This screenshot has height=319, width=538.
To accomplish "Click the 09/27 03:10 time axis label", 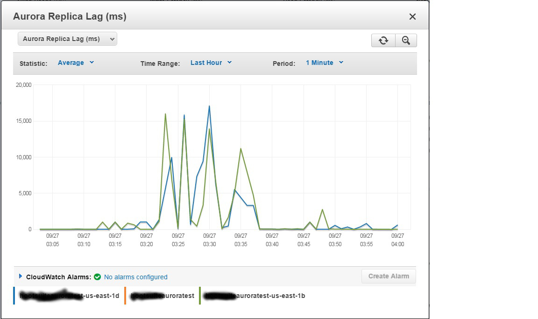I will point(84,240).
